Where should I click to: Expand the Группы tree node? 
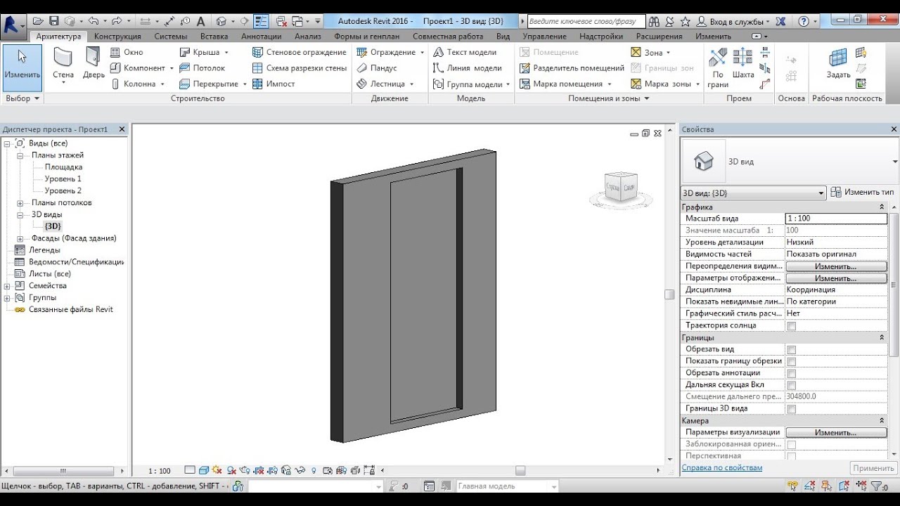(x=7, y=298)
